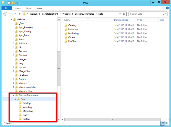Collapse the Data tree node

click(x=16, y=99)
